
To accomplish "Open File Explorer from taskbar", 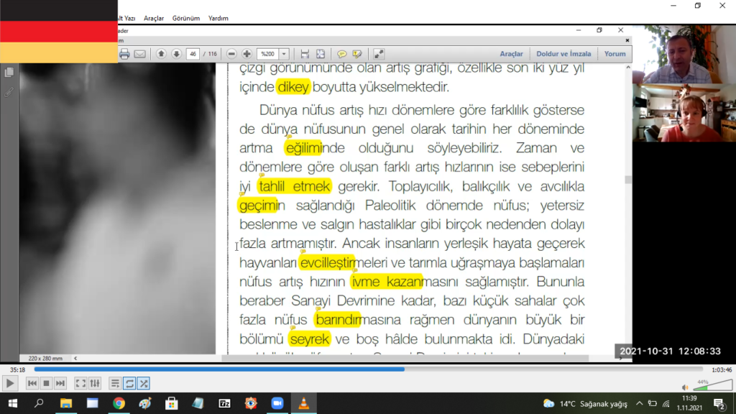I will coord(65,403).
